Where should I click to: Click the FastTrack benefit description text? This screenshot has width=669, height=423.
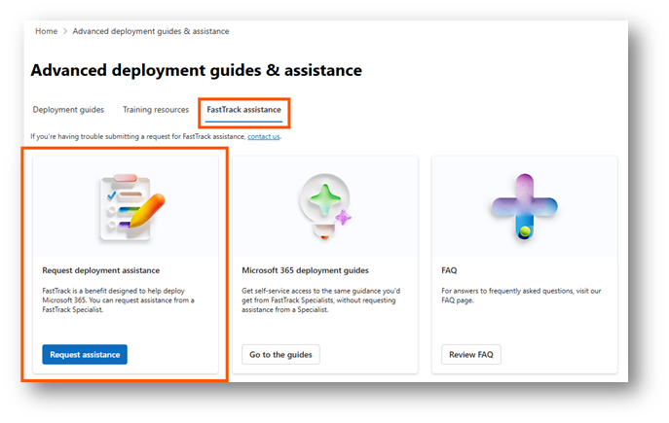[x=118, y=300]
